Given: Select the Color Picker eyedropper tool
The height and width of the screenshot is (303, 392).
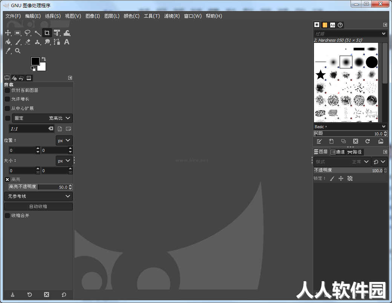Looking at the screenshot, I should tap(8, 51).
